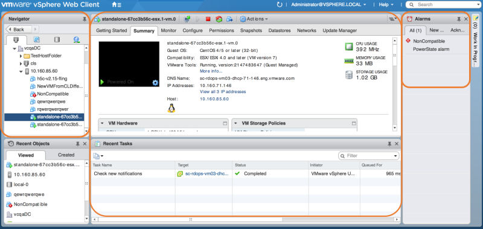The width and height of the screenshot is (483, 229).
Task: Select VMs and Templates navigator tab icon
Action: [x=36, y=40]
